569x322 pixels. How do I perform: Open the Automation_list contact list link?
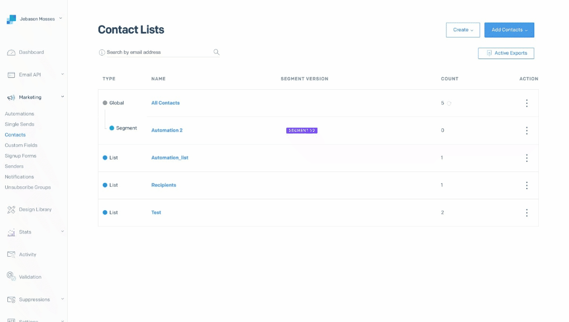[170, 158]
